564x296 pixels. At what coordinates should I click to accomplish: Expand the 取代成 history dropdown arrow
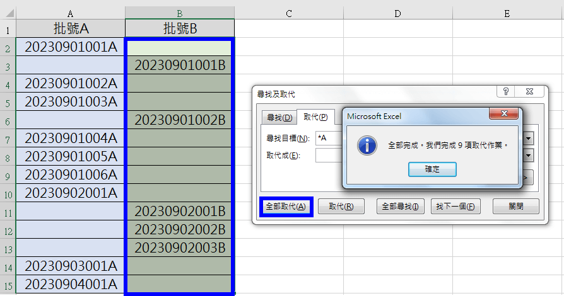point(529,156)
